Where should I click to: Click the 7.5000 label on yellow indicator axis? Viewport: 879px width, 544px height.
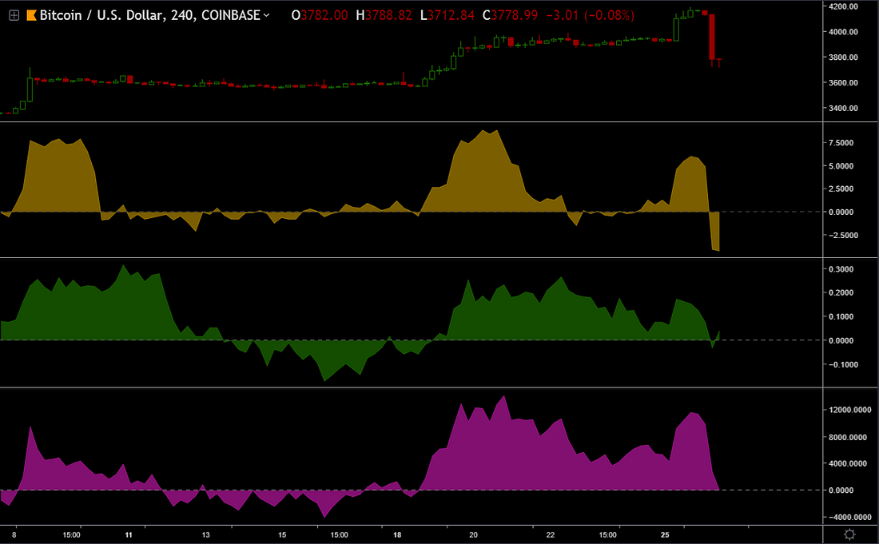(841, 143)
